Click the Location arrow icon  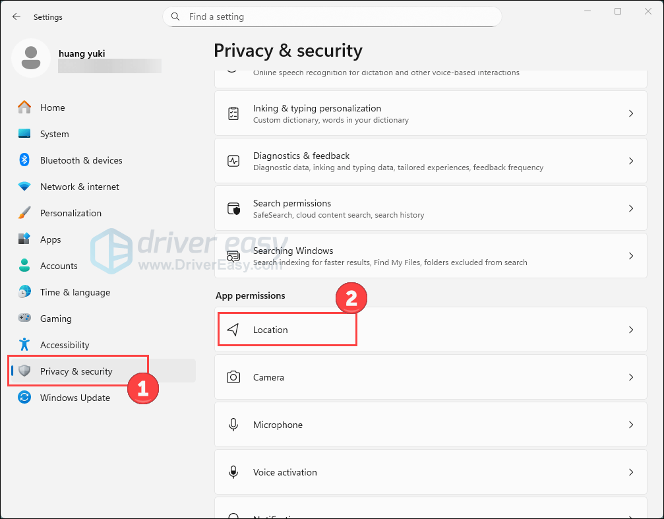pyautogui.click(x=233, y=330)
